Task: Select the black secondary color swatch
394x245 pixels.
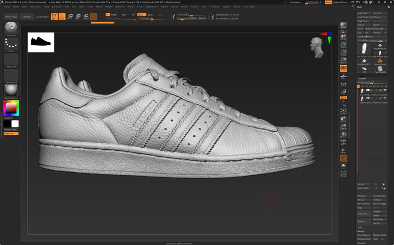Action: tap(7, 124)
